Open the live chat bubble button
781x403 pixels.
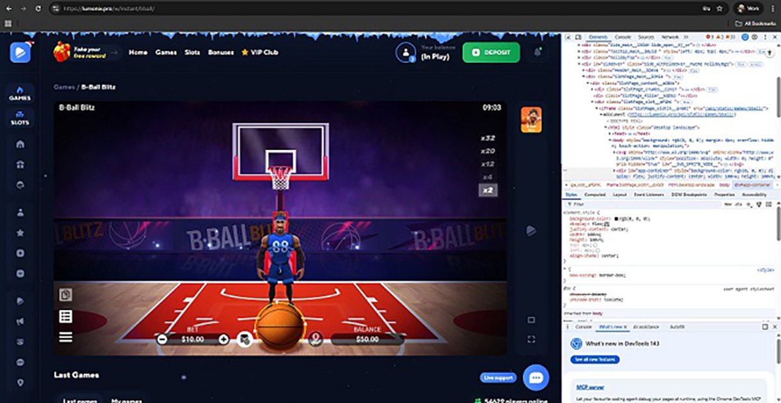[536, 377]
